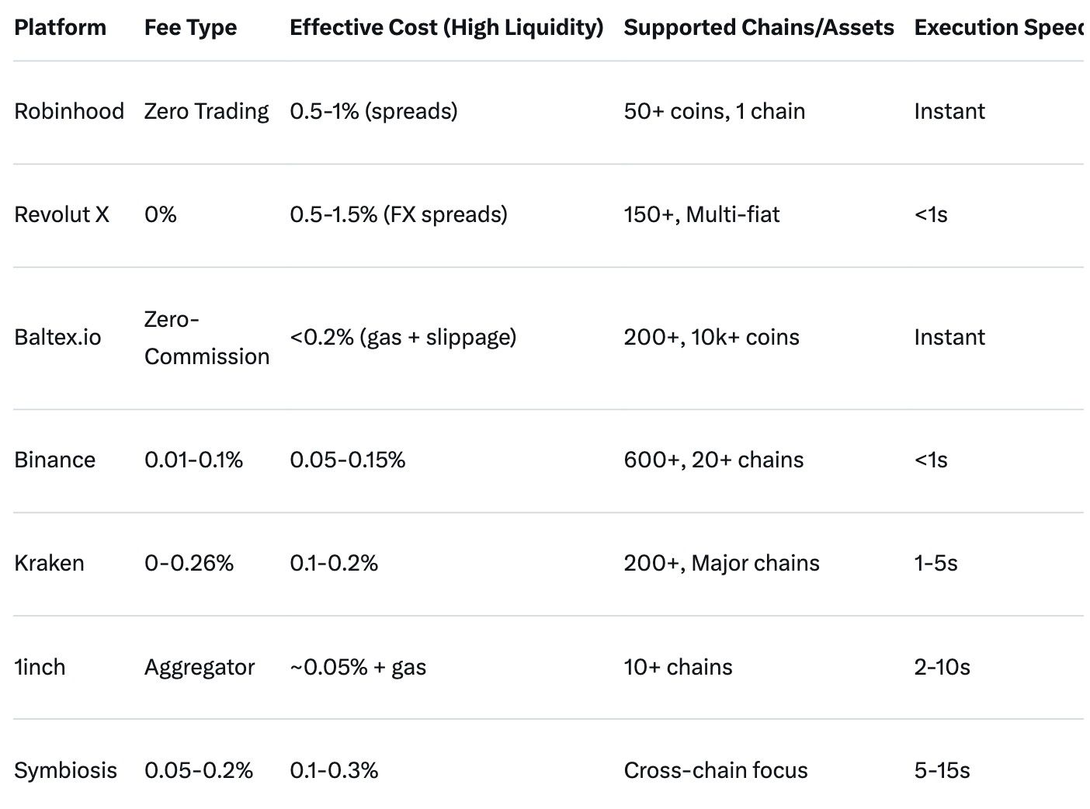Click the Effective Cost (High Liquidity) header
The width and height of the screenshot is (1090, 809).
coord(446,27)
